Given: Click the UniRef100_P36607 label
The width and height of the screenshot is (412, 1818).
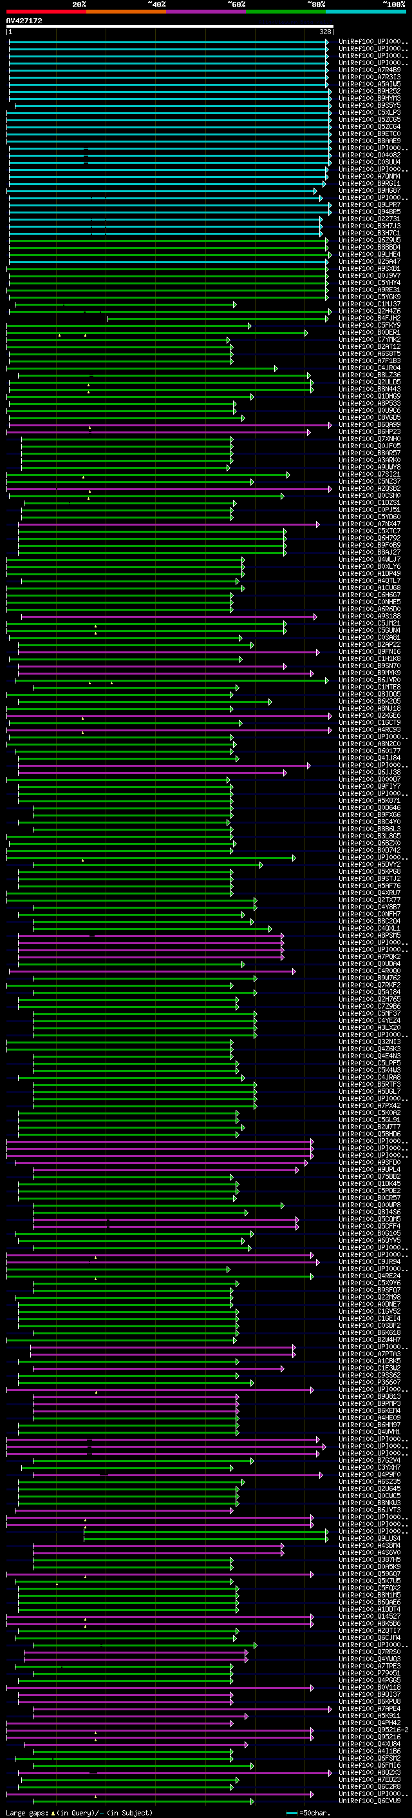Looking at the screenshot, I should pos(370,1383).
